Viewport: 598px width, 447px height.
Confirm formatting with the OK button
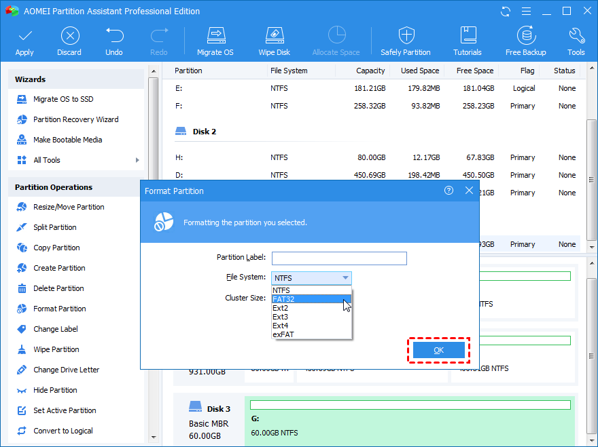coord(438,350)
